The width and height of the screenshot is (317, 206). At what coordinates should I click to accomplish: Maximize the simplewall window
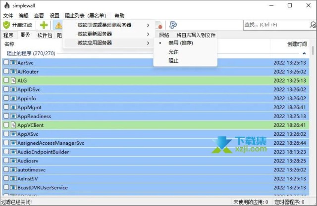pos(290,5)
